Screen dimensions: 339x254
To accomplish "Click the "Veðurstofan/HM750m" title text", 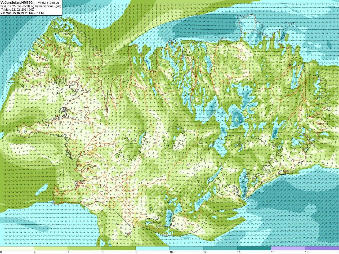I will [x=18, y=2].
